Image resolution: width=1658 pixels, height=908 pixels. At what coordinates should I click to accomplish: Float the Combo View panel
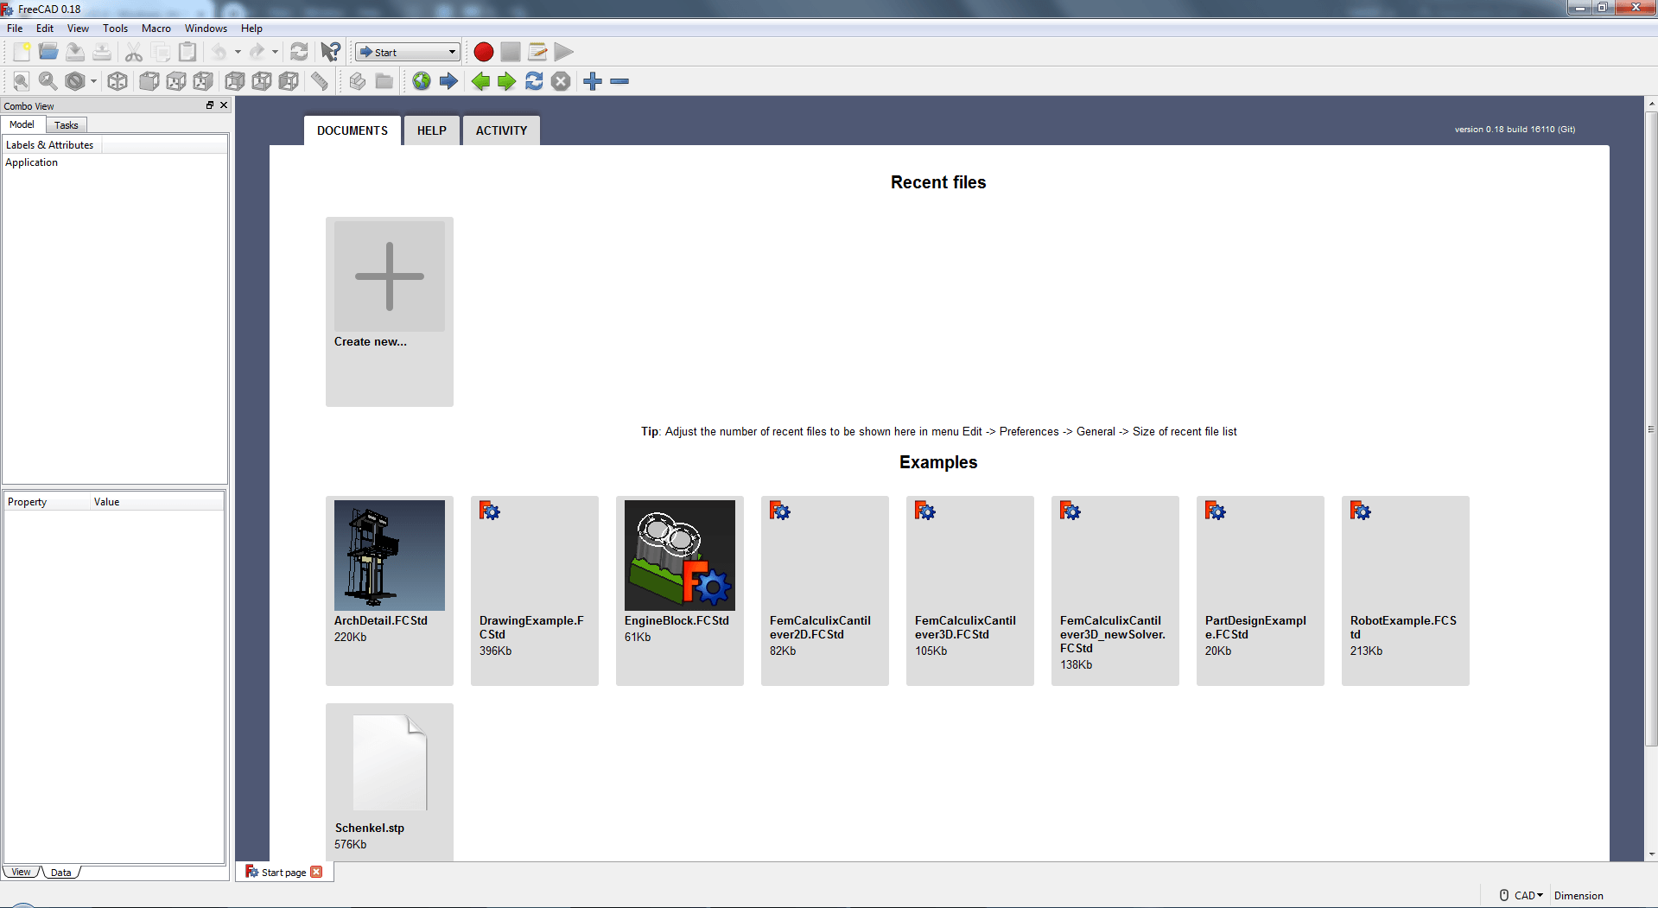point(210,105)
